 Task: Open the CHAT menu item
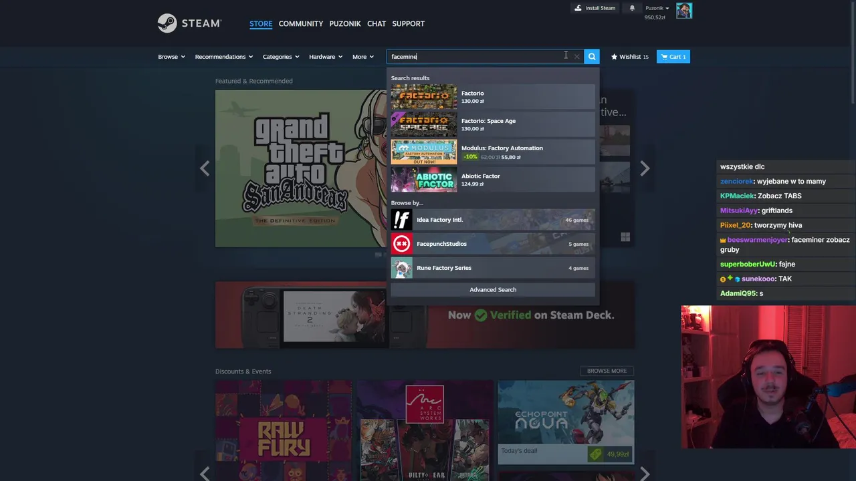click(377, 23)
